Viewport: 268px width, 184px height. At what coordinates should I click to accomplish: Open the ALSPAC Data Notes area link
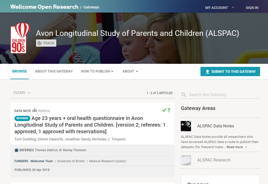(x=216, y=126)
